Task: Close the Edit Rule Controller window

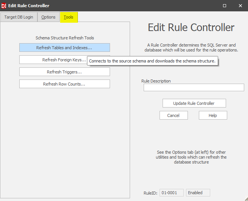Action: pos(240,6)
